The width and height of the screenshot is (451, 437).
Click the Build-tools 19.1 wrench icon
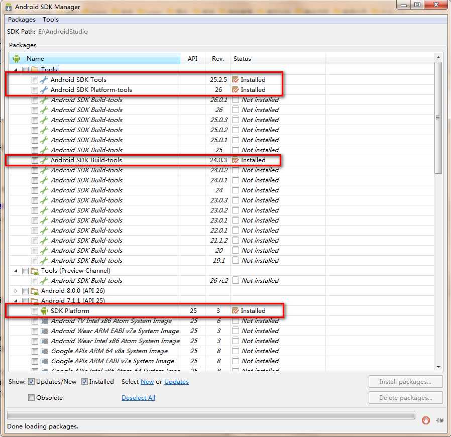[44, 261]
